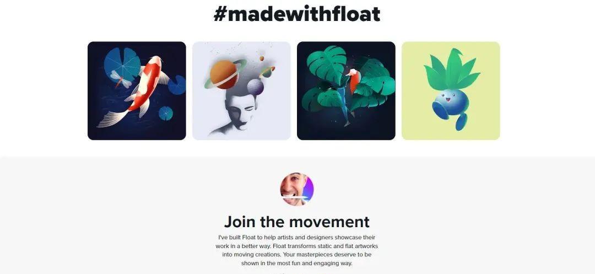Click the small round lily pad below the koi
This screenshot has width=595, height=274.
[165, 113]
